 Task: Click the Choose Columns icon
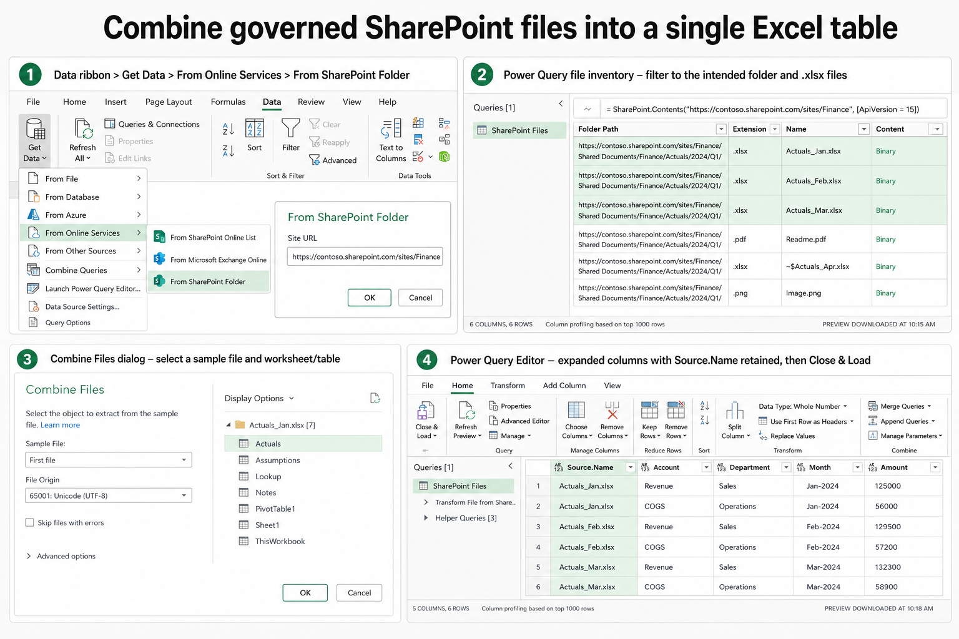[576, 410]
